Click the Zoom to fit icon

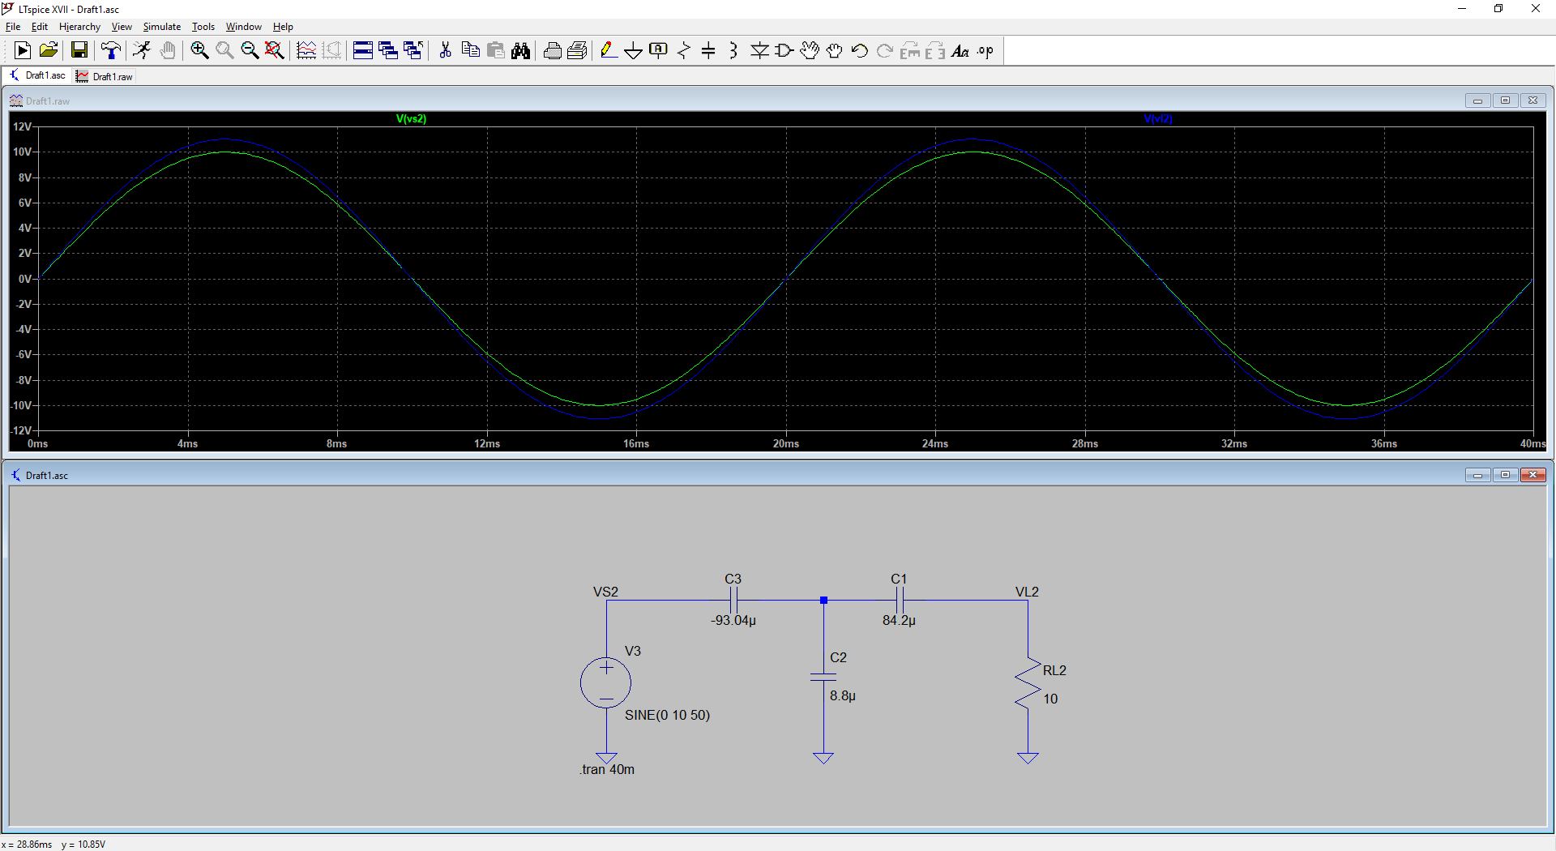[x=275, y=50]
